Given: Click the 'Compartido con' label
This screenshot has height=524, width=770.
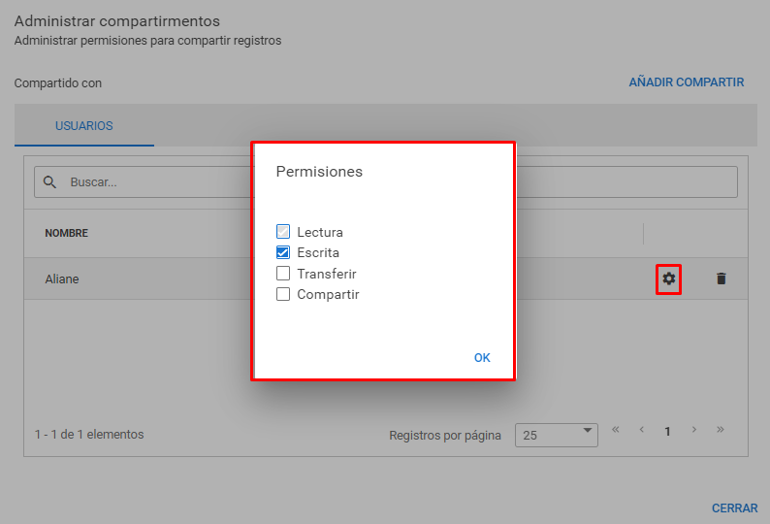Looking at the screenshot, I should pyautogui.click(x=58, y=83).
